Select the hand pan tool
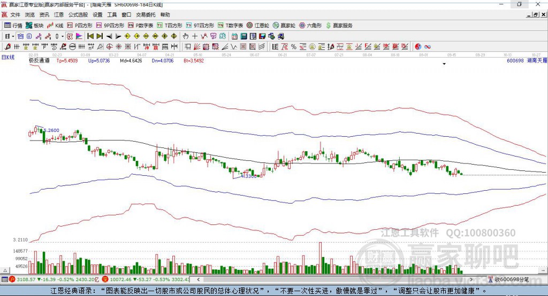 pos(185,36)
